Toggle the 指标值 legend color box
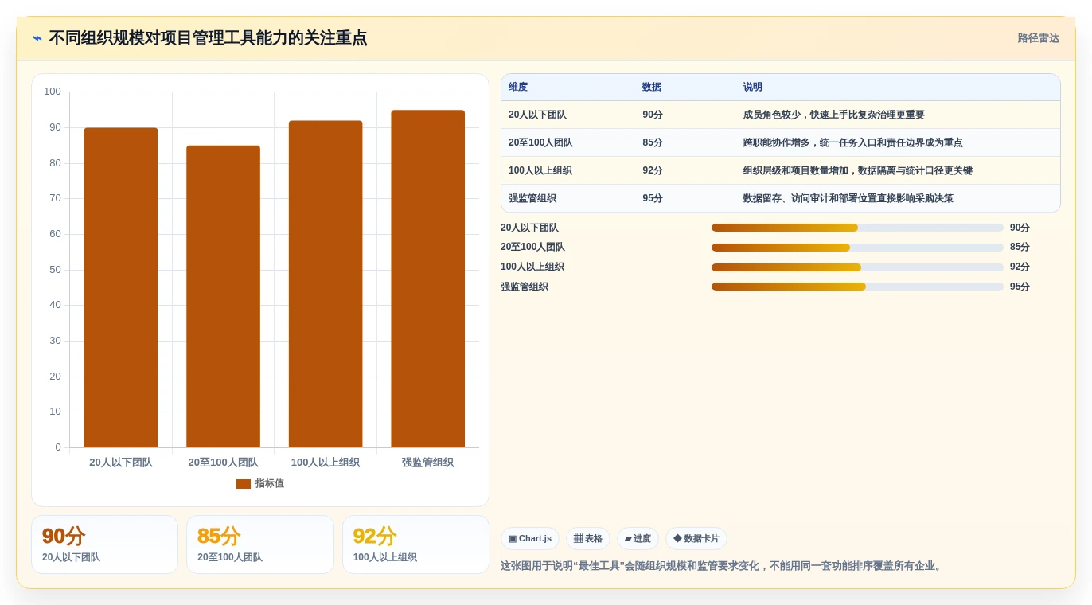This screenshot has height=605, width=1092. (244, 484)
